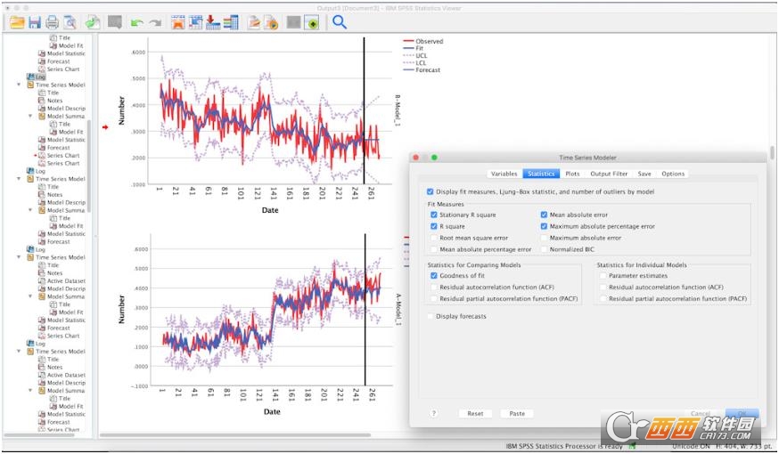Click the Go to Case toolbar icon

[x=196, y=22]
